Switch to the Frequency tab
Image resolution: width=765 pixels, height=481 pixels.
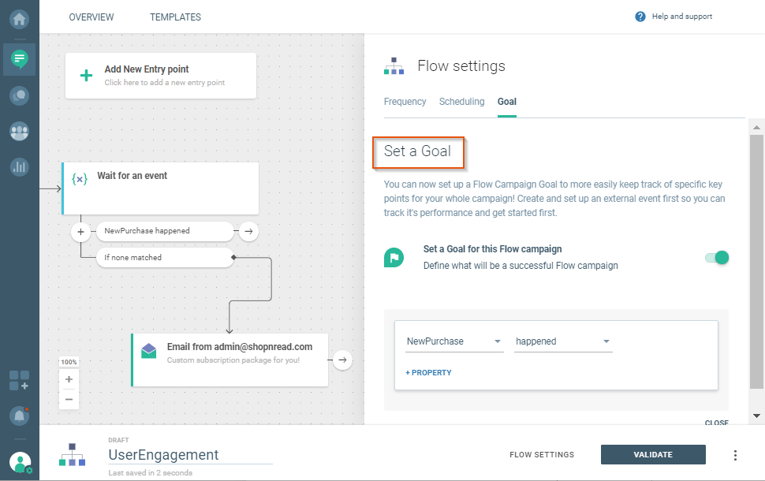pos(405,102)
